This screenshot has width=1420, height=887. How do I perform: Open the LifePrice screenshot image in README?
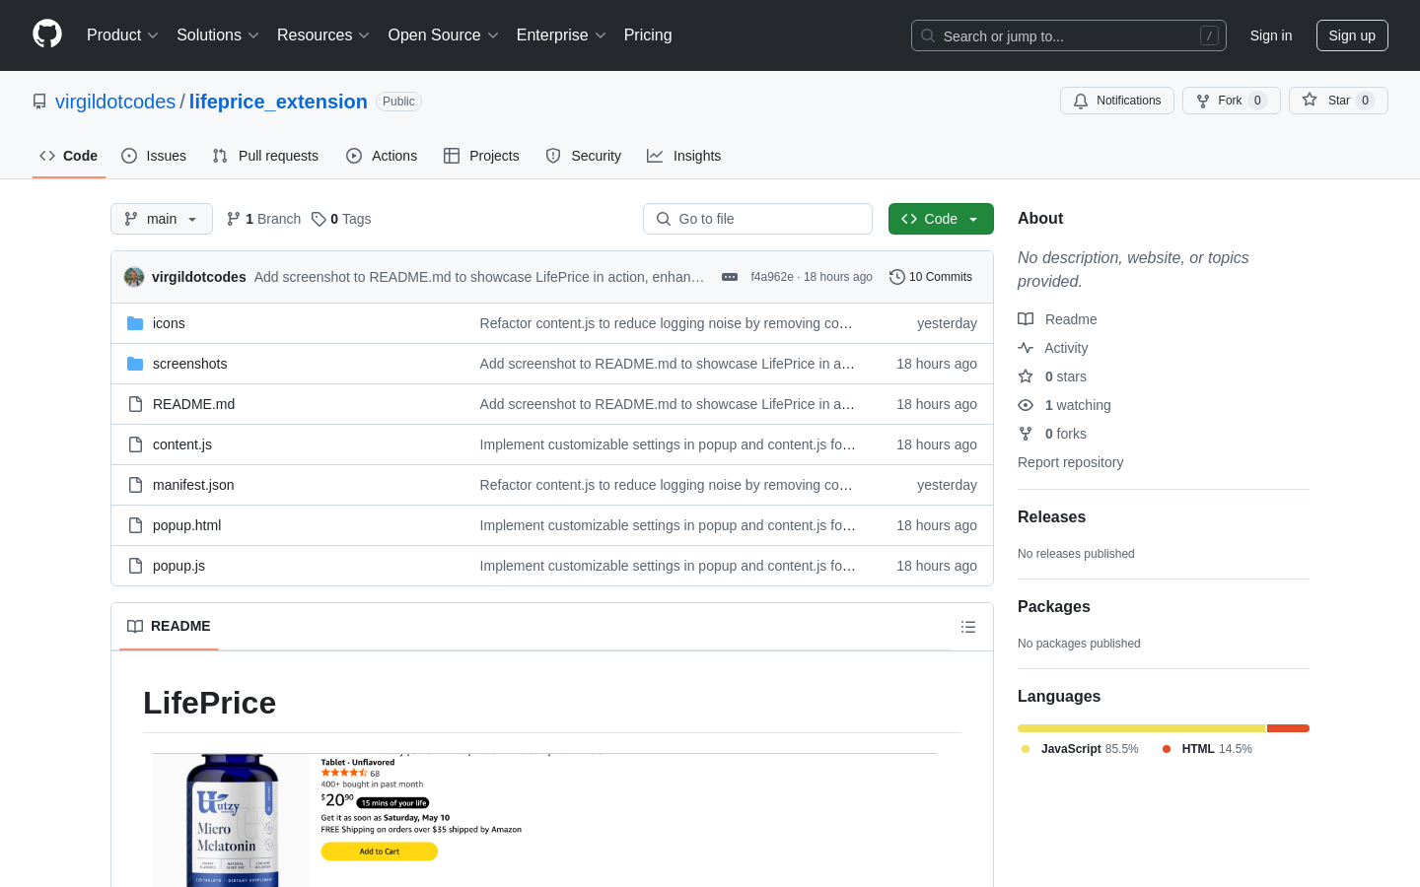click(544, 820)
